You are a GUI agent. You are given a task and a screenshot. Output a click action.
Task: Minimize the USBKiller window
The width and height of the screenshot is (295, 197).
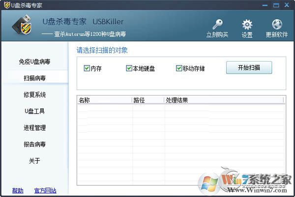point(265,5)
